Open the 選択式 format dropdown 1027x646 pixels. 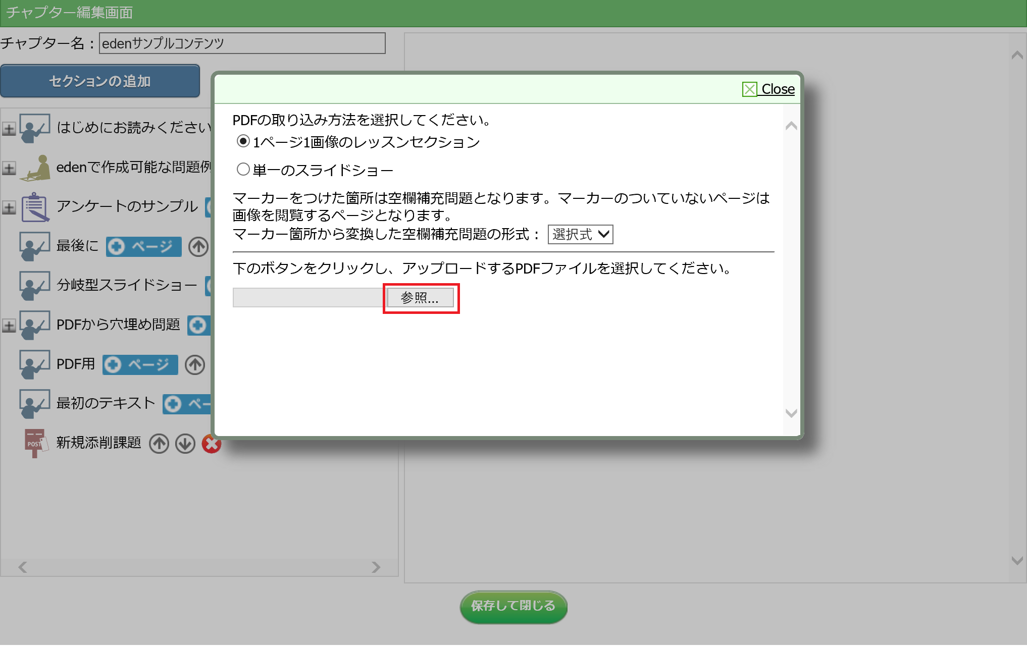[x=580, y=234]
